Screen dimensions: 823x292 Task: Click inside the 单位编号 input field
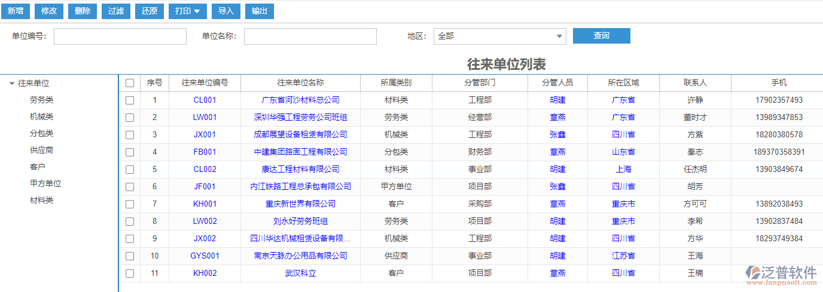[x=120, y=36]
